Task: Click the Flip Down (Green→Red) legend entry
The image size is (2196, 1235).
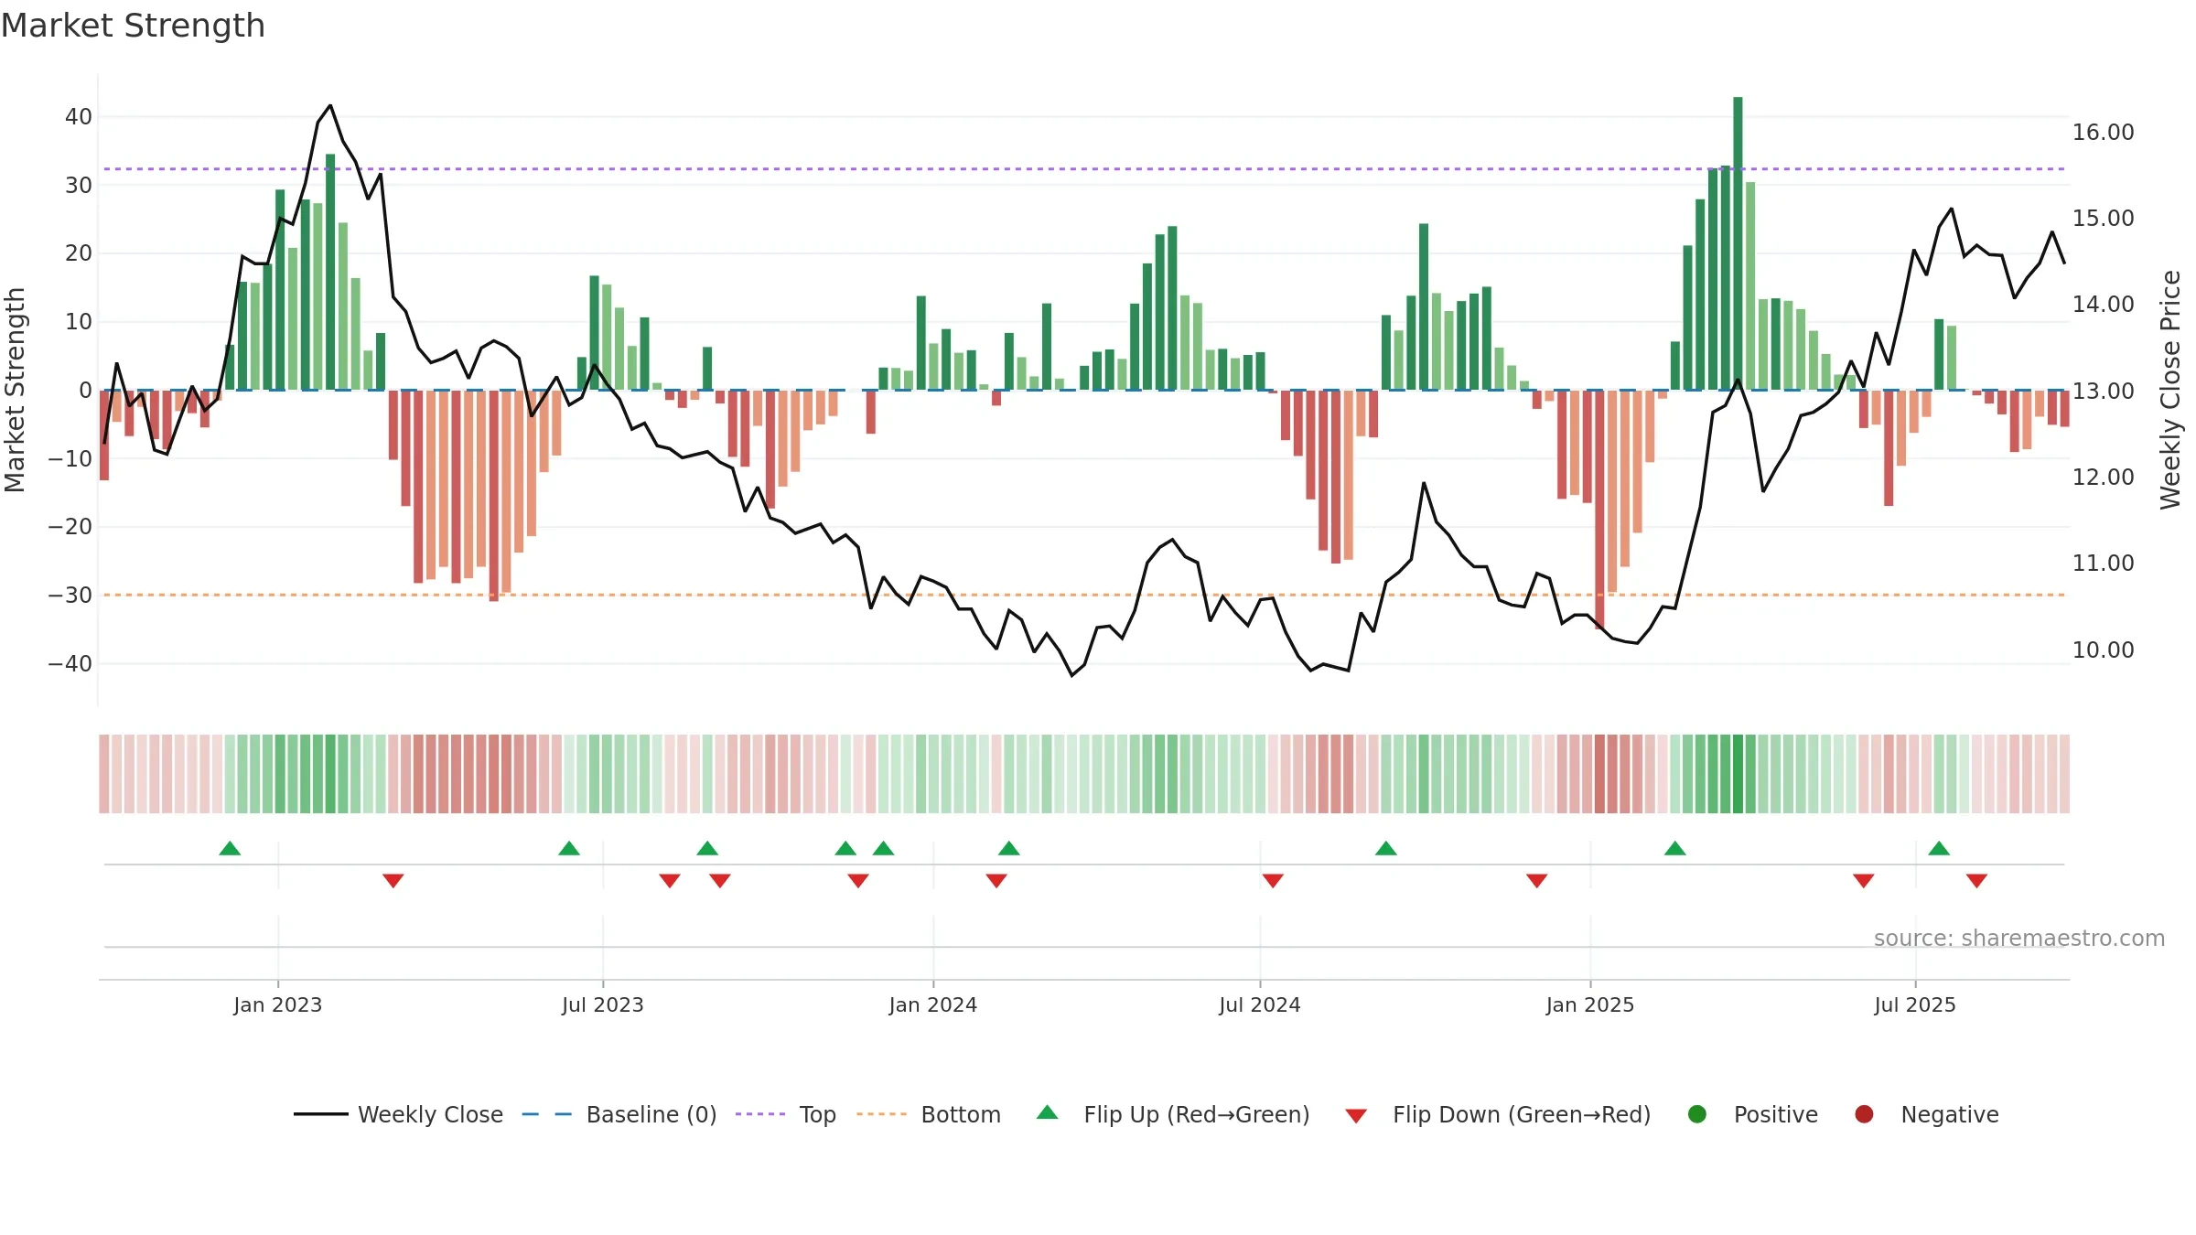Action: (1499, 1114)
